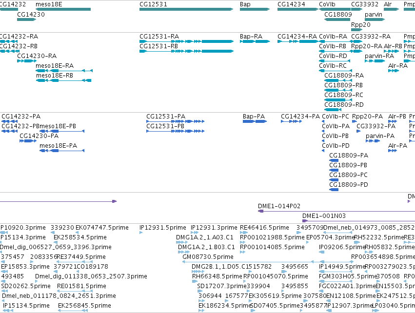The image size is (415, 313).
Task: Select the Alr gene bar
Action: click(x=391, y=9)
